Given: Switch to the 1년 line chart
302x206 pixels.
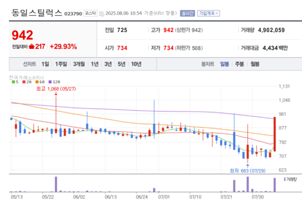Looking at the screenshot, I should coord(95,64).
